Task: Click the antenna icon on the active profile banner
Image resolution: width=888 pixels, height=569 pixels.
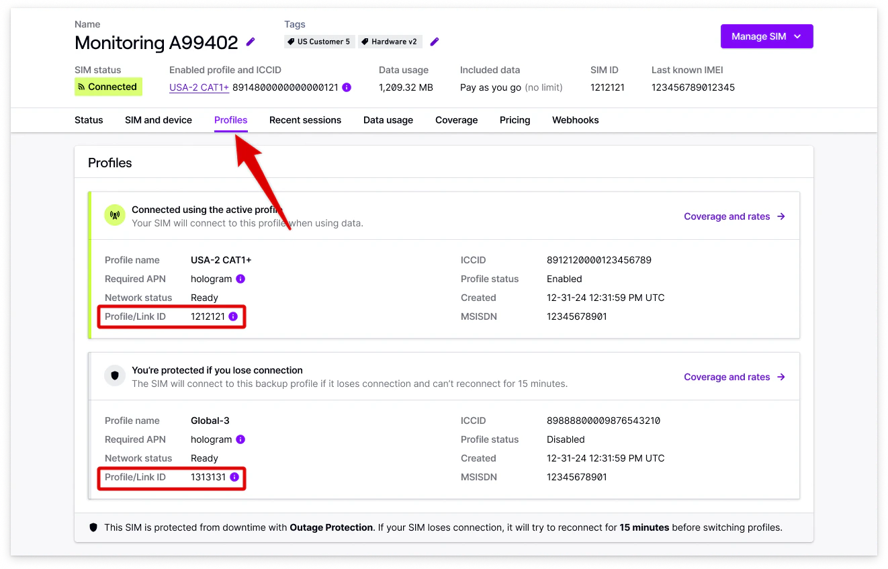Action: (x=114, y=215)
